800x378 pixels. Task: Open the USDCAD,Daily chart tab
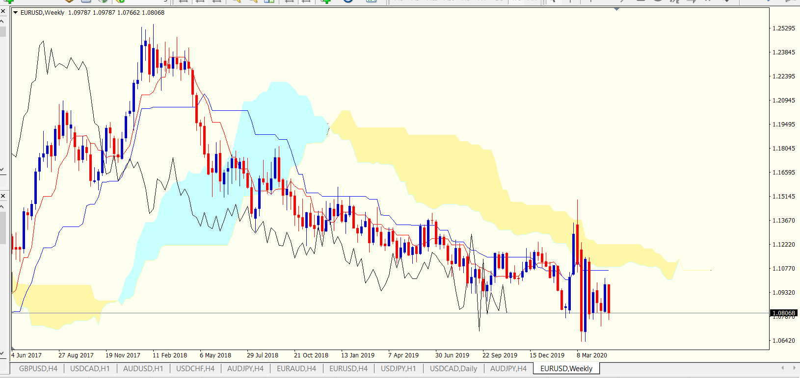(x=453, y=369)
